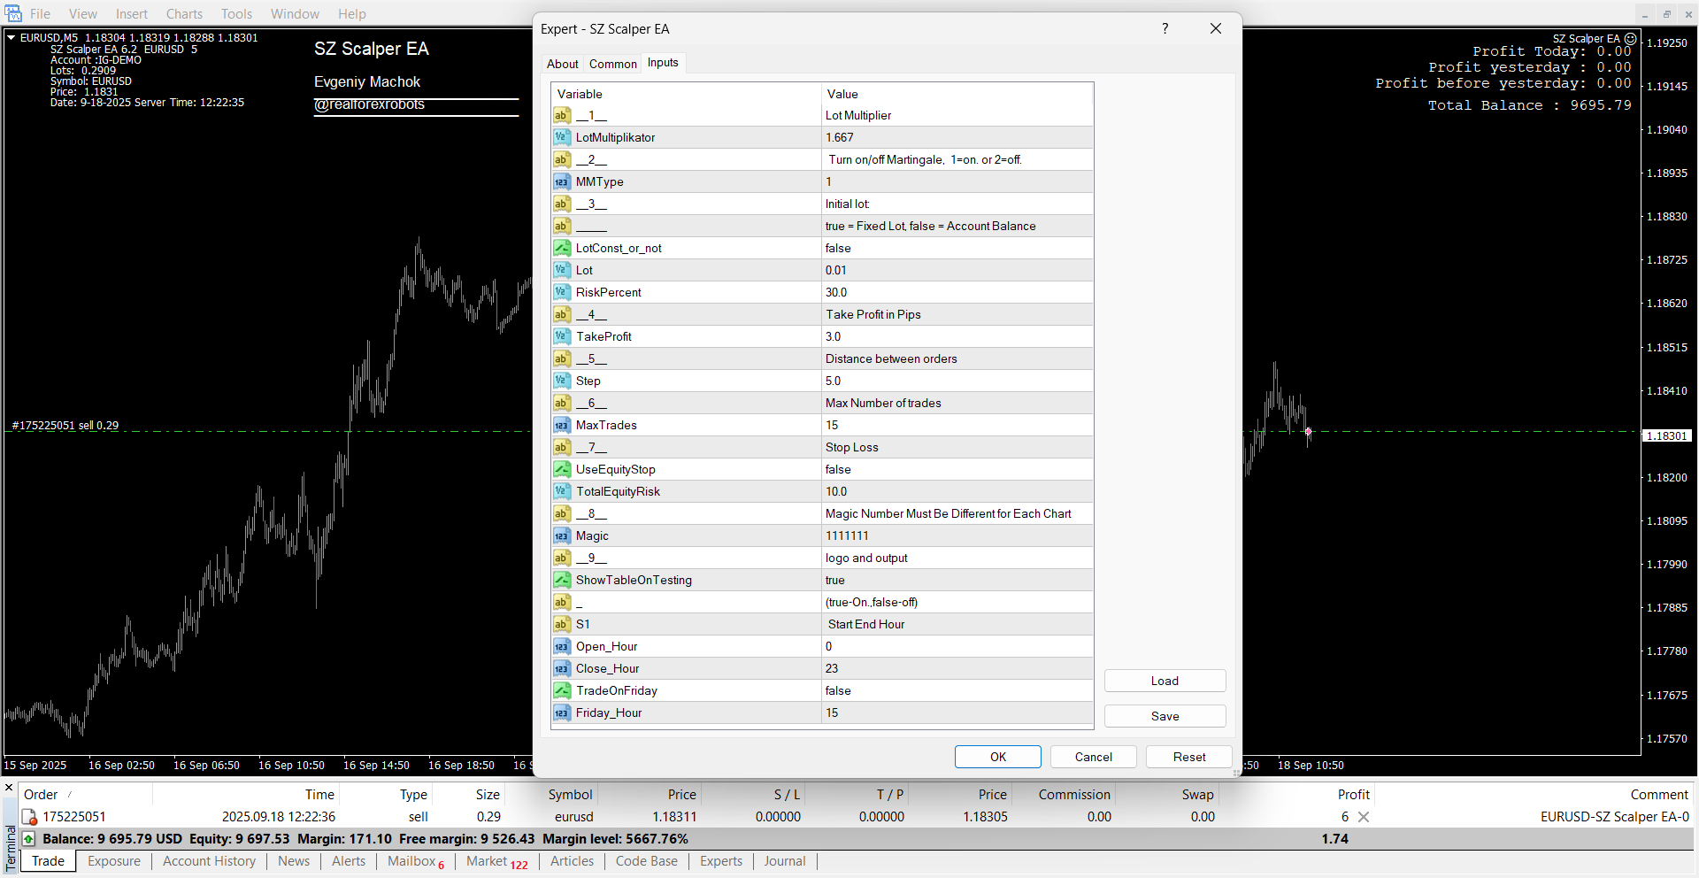Toggle the TradeOnFriday value field
This screenshot has height=878, width=1699.
(956, 690)
